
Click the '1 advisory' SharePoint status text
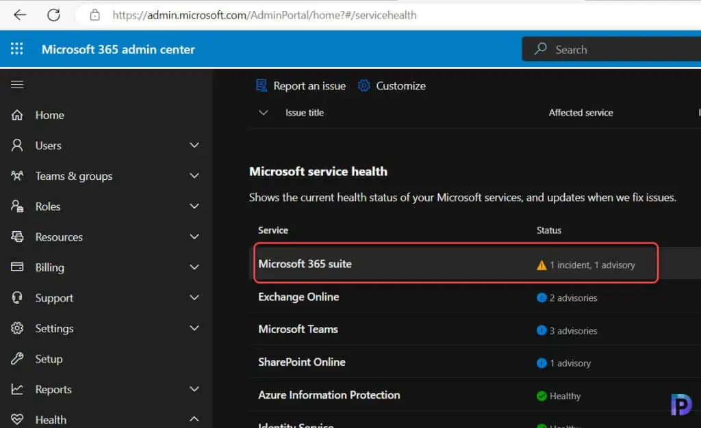[570, 363]
